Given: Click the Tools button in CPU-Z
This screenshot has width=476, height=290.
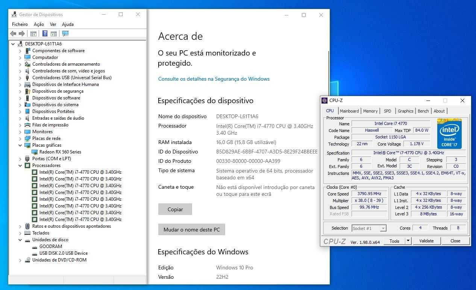Looking at the screenshot, I should tap(394, 241).
